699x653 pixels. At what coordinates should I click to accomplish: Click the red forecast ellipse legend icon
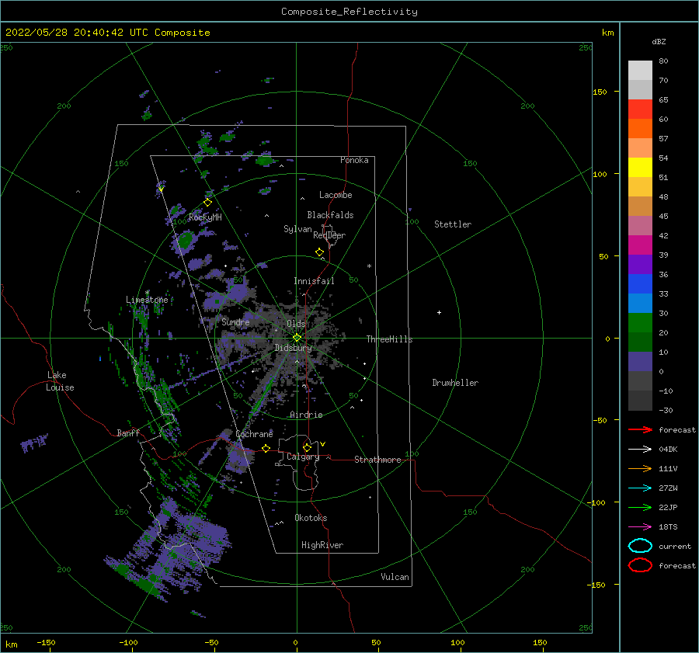[x=640, y=565]
